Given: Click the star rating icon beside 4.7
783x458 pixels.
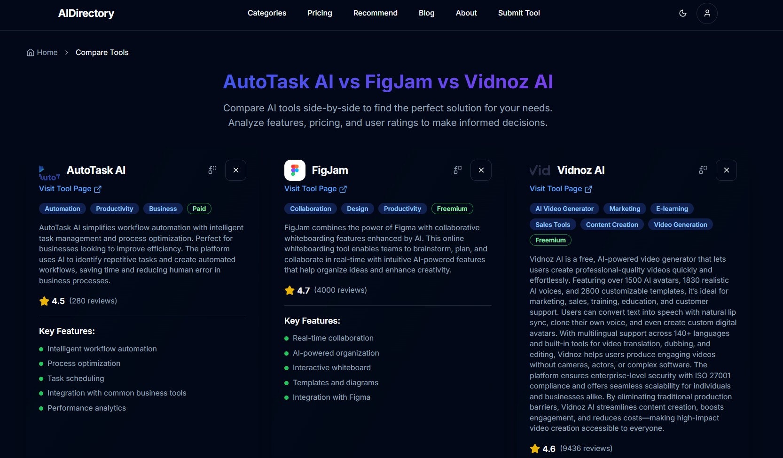Looking at the screenshot, I should point(290,290).
